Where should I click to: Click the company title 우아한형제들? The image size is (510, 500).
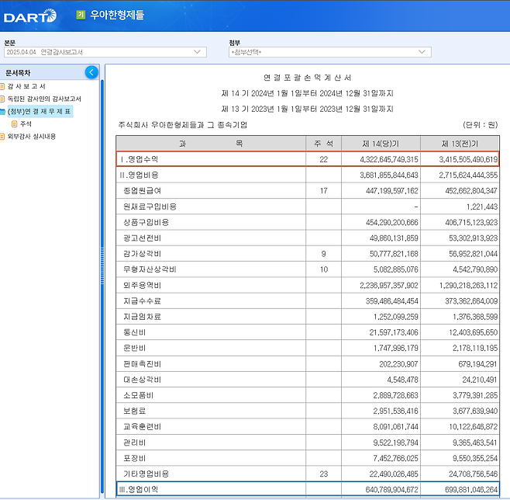coord(117,15)
